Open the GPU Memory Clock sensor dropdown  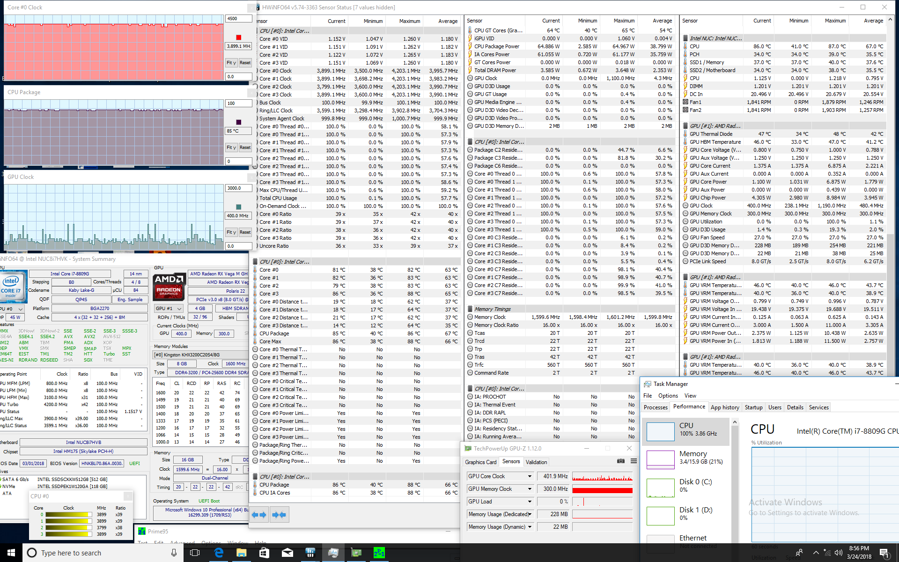[530, 489]
